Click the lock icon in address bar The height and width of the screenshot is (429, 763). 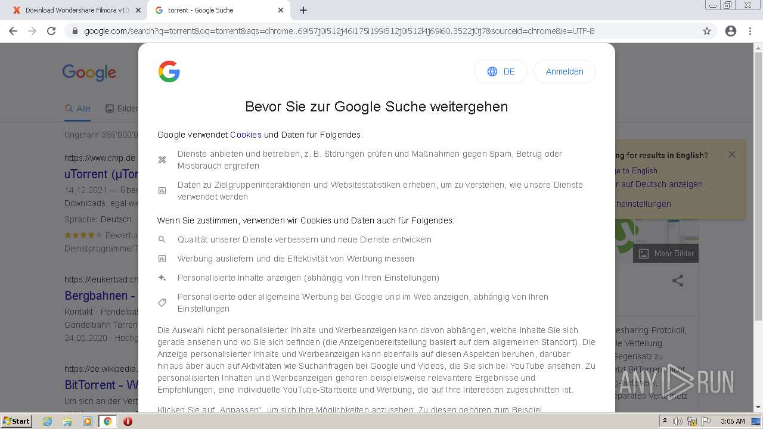pos(75,31)
